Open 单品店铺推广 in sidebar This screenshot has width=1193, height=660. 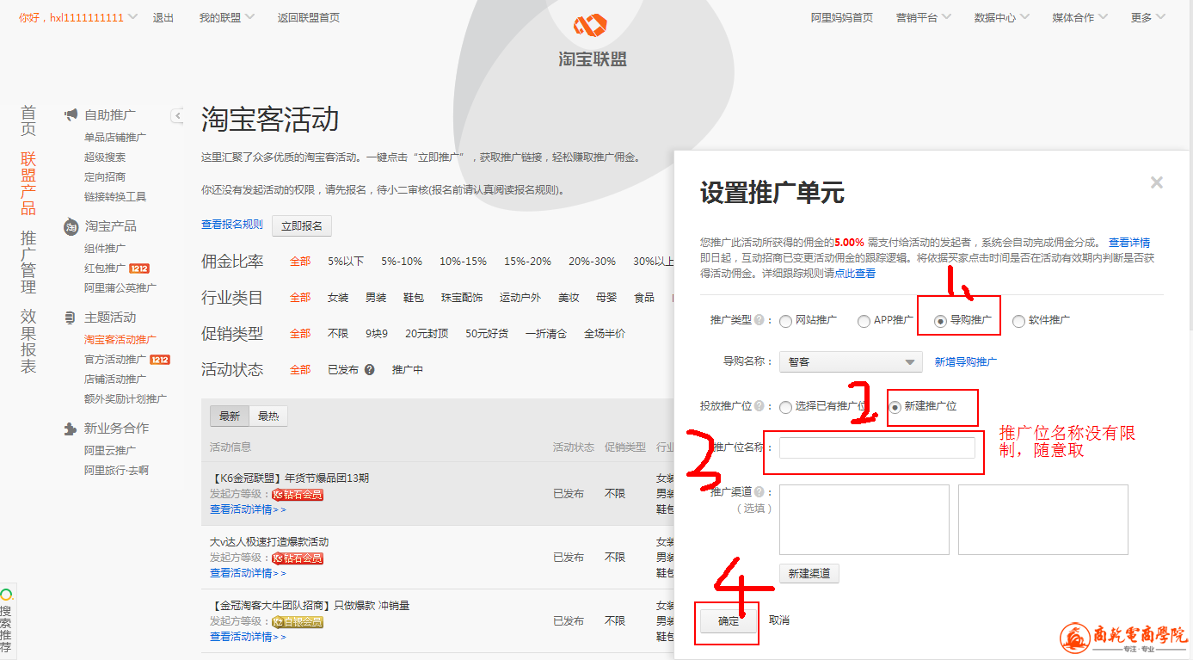tap(115, 137)
